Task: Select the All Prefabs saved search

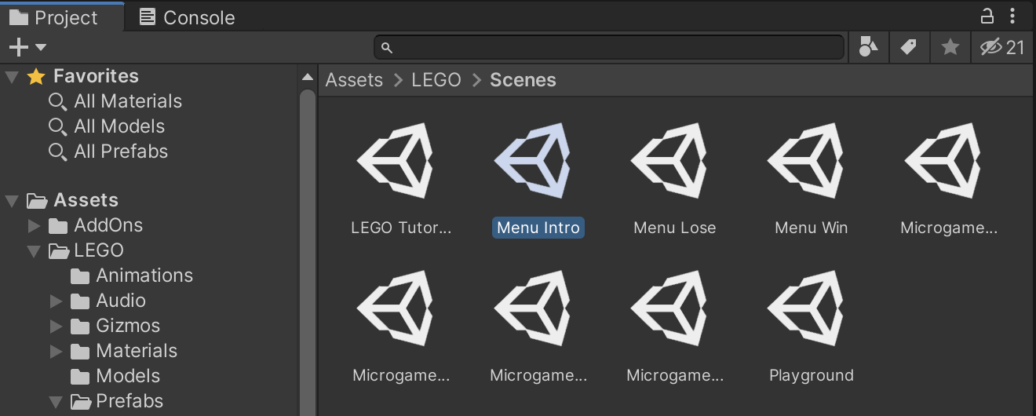Action: point(108,151)
